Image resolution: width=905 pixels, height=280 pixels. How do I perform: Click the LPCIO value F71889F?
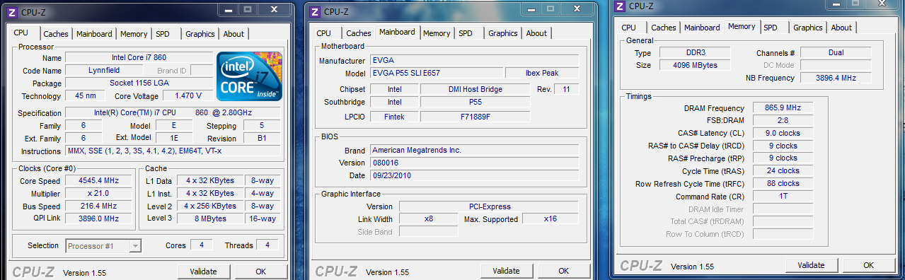pyautogui.click(x=475, y=117)
